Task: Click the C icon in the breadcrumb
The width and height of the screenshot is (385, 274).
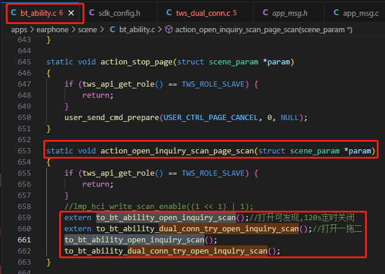Action: tap(113, 30)
